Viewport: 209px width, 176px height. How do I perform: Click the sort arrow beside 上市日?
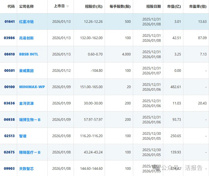point(68,6)
